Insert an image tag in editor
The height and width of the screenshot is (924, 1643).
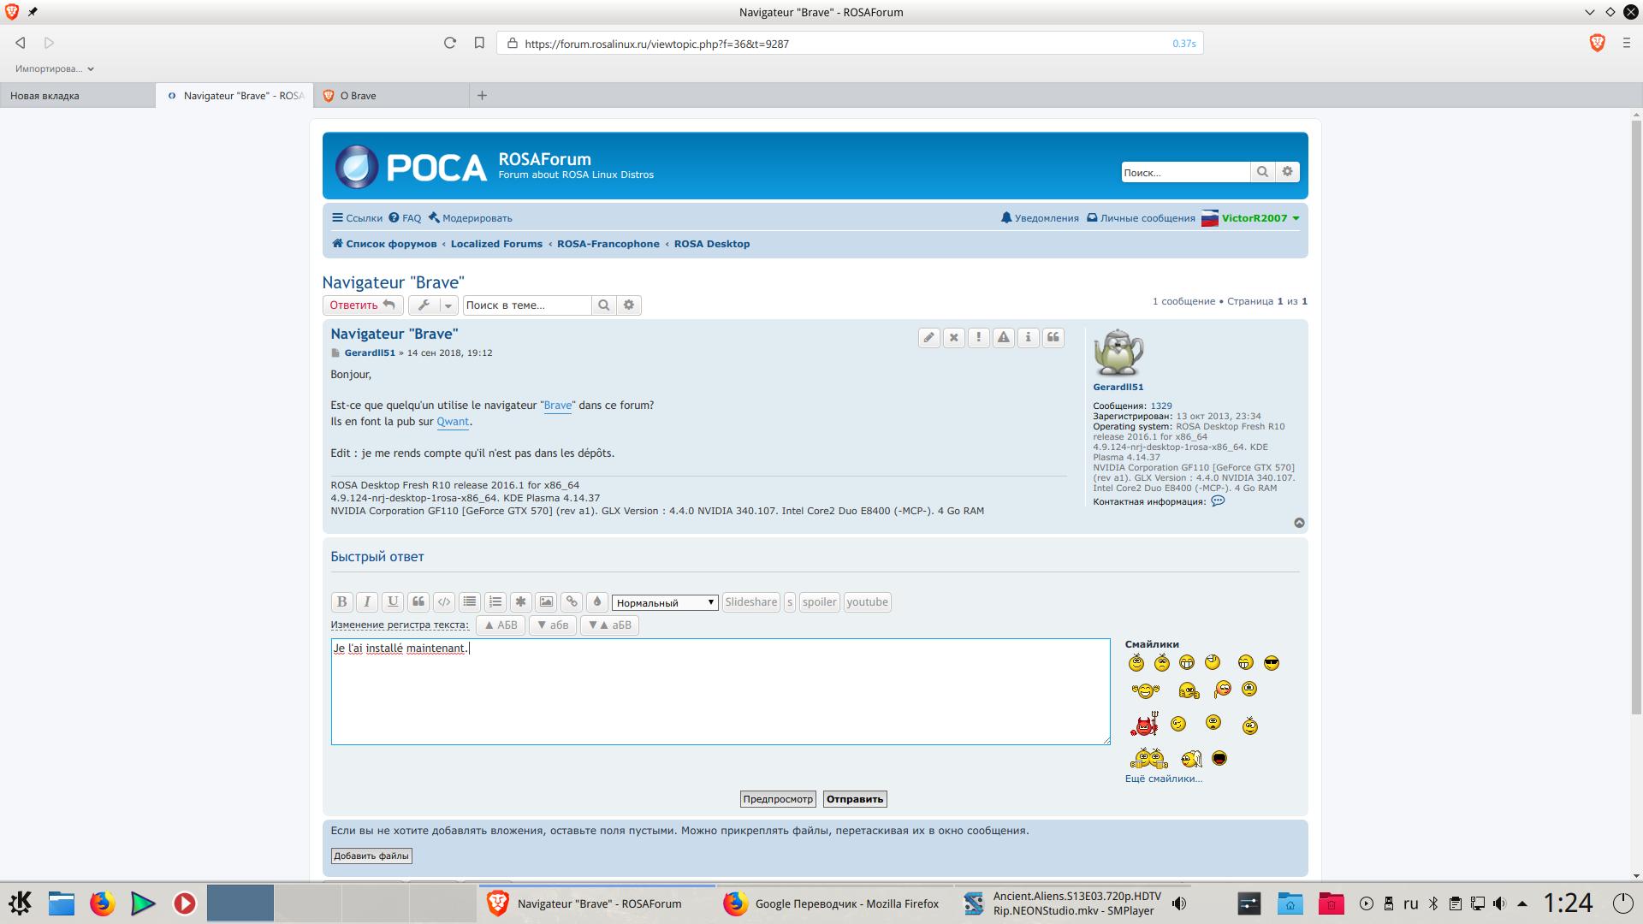(546, 601)
